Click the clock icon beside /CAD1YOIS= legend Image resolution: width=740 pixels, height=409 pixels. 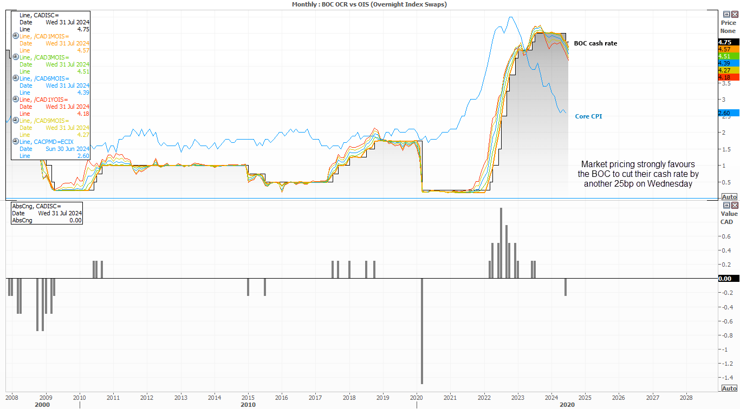point(15,100)
